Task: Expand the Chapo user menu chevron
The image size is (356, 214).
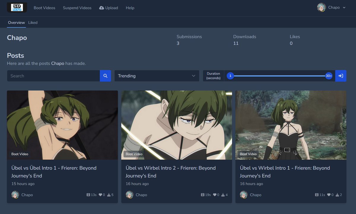Action: point(344,8)
